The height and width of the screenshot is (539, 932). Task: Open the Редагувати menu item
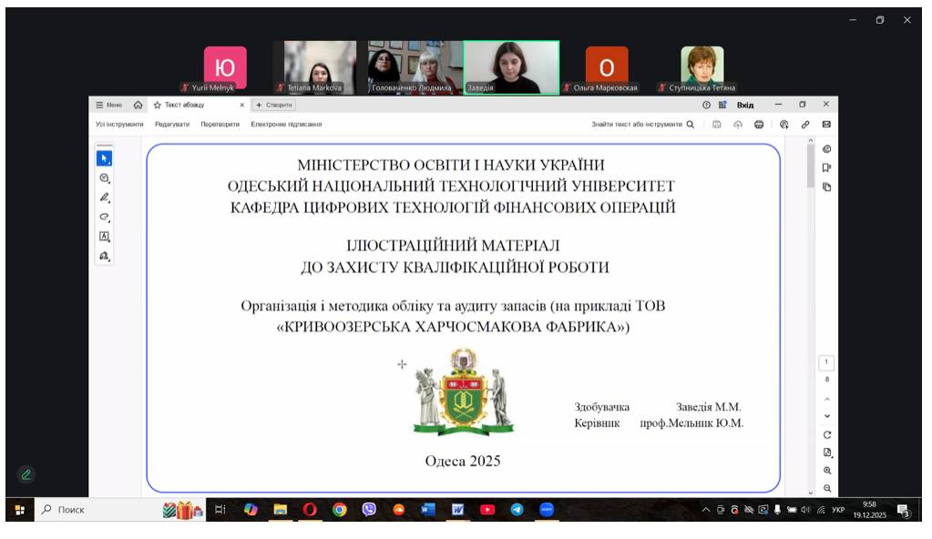172,125
